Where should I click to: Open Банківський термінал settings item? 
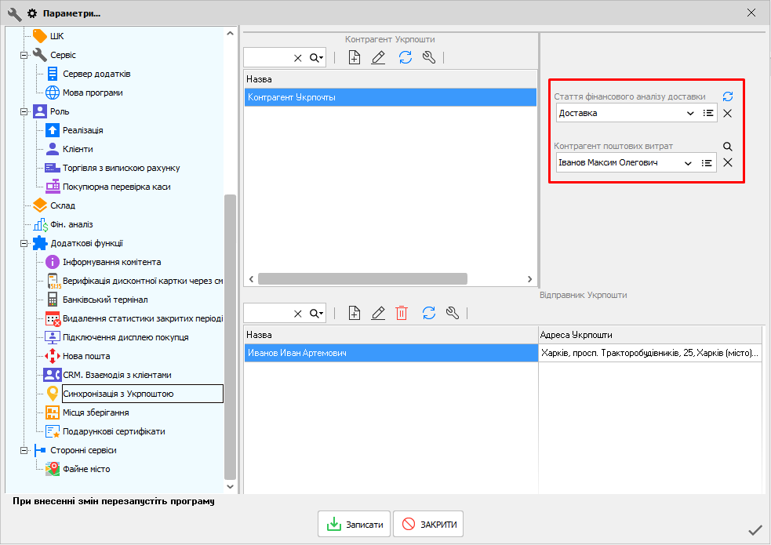pyautogui.click(x=105, y=300)
